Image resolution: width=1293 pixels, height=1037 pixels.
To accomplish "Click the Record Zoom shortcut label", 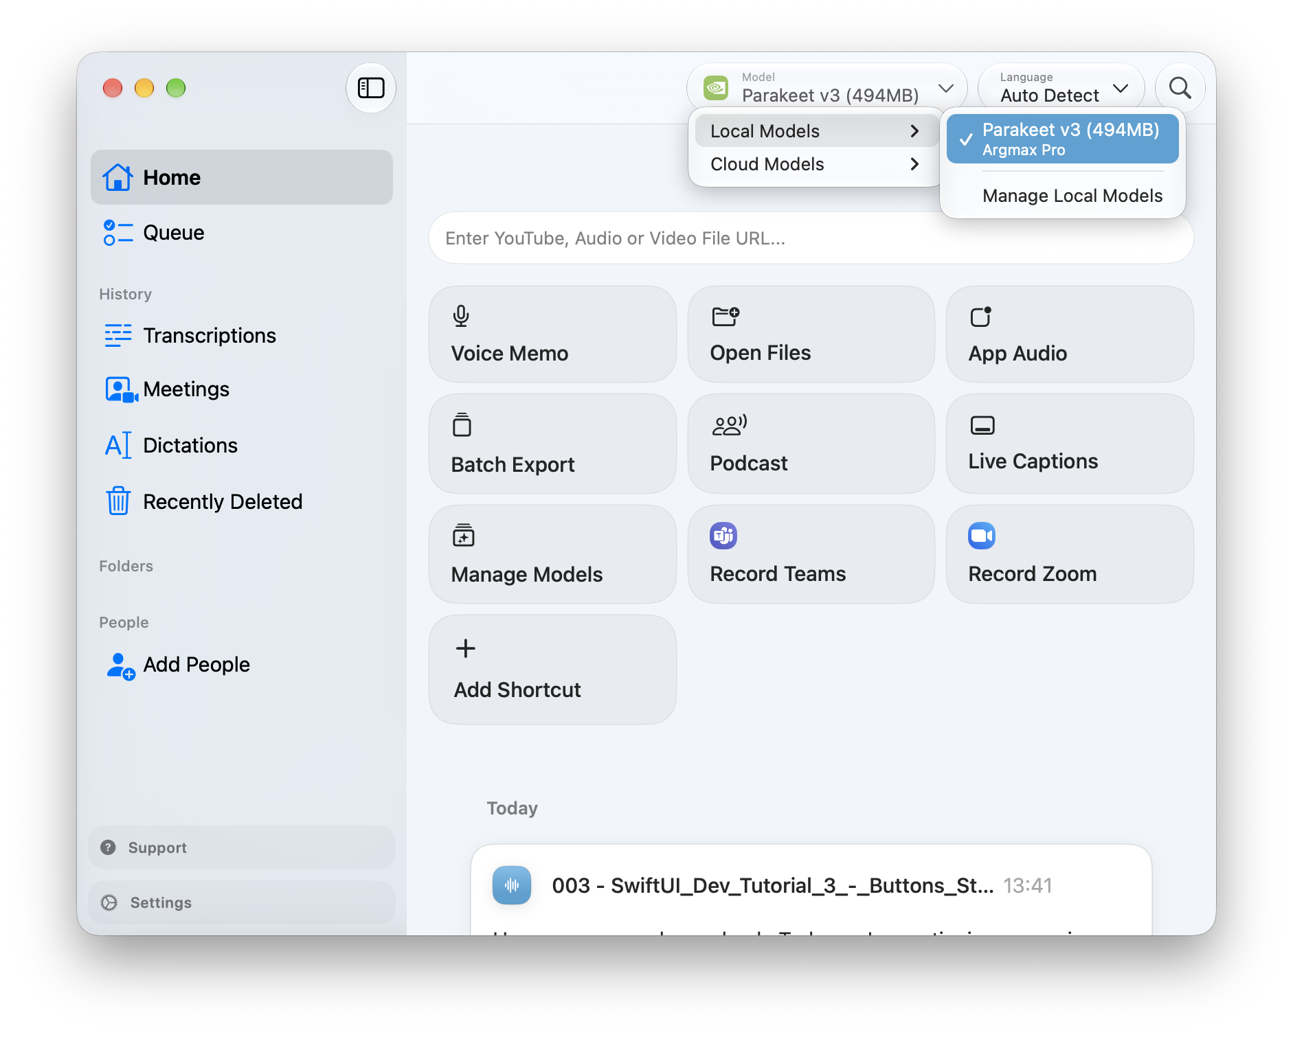I will 1033,574.
